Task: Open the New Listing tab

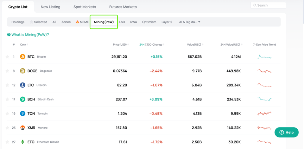Action: 50,7
